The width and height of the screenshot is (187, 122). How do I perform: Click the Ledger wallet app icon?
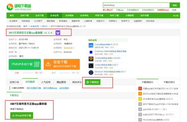pos(91,66)
